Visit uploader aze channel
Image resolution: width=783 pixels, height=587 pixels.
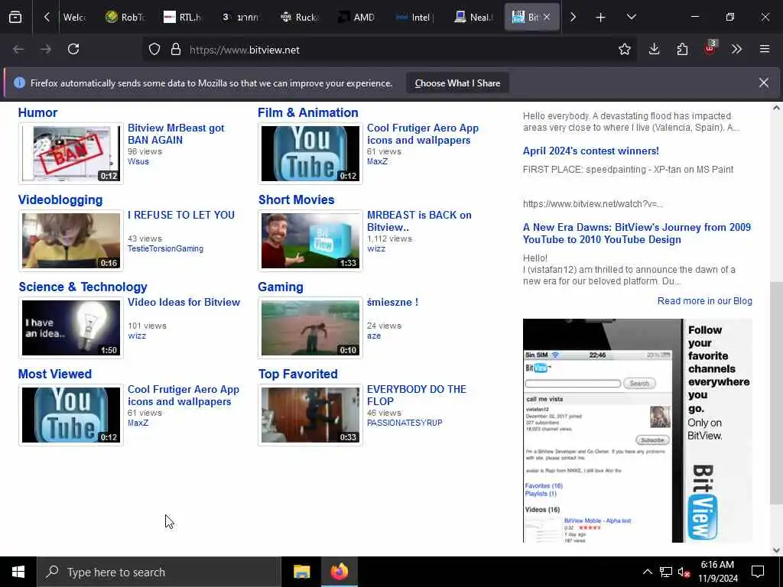click(x=373, y=336)
